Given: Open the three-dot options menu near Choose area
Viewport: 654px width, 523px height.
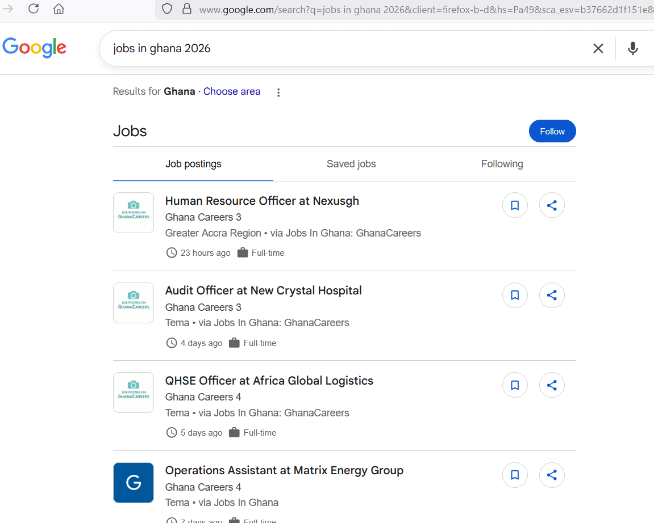Looking at the screenshot, I should [278, 92].
